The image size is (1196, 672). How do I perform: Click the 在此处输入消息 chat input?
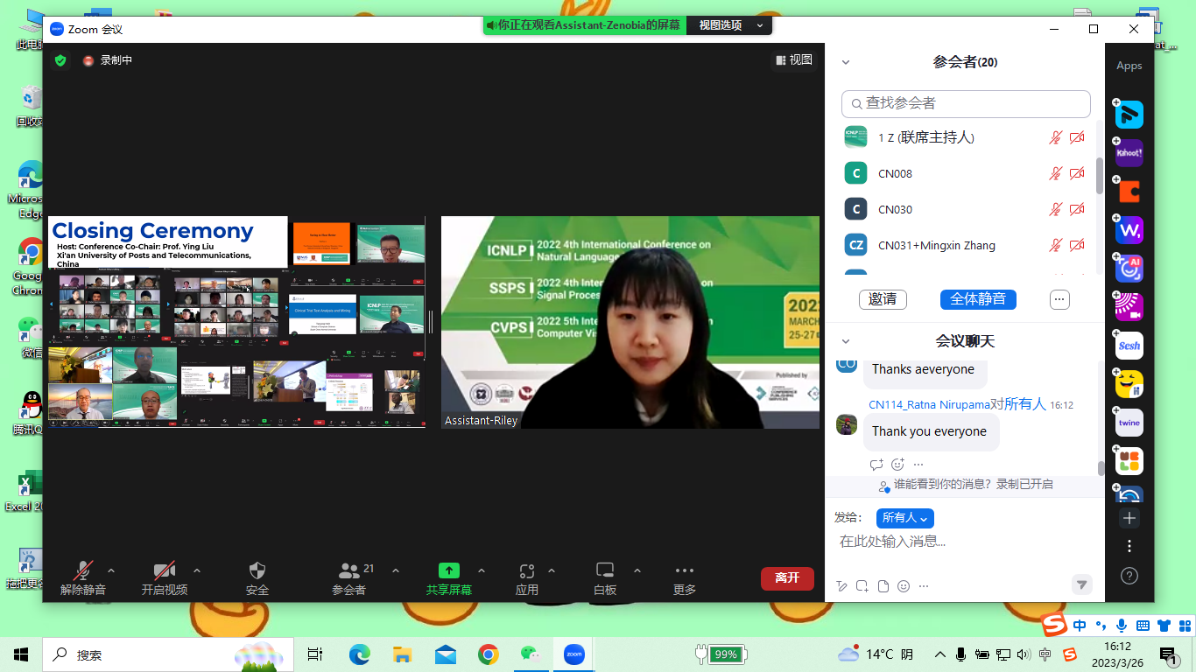pyautogui.click(x=963, y=542)
